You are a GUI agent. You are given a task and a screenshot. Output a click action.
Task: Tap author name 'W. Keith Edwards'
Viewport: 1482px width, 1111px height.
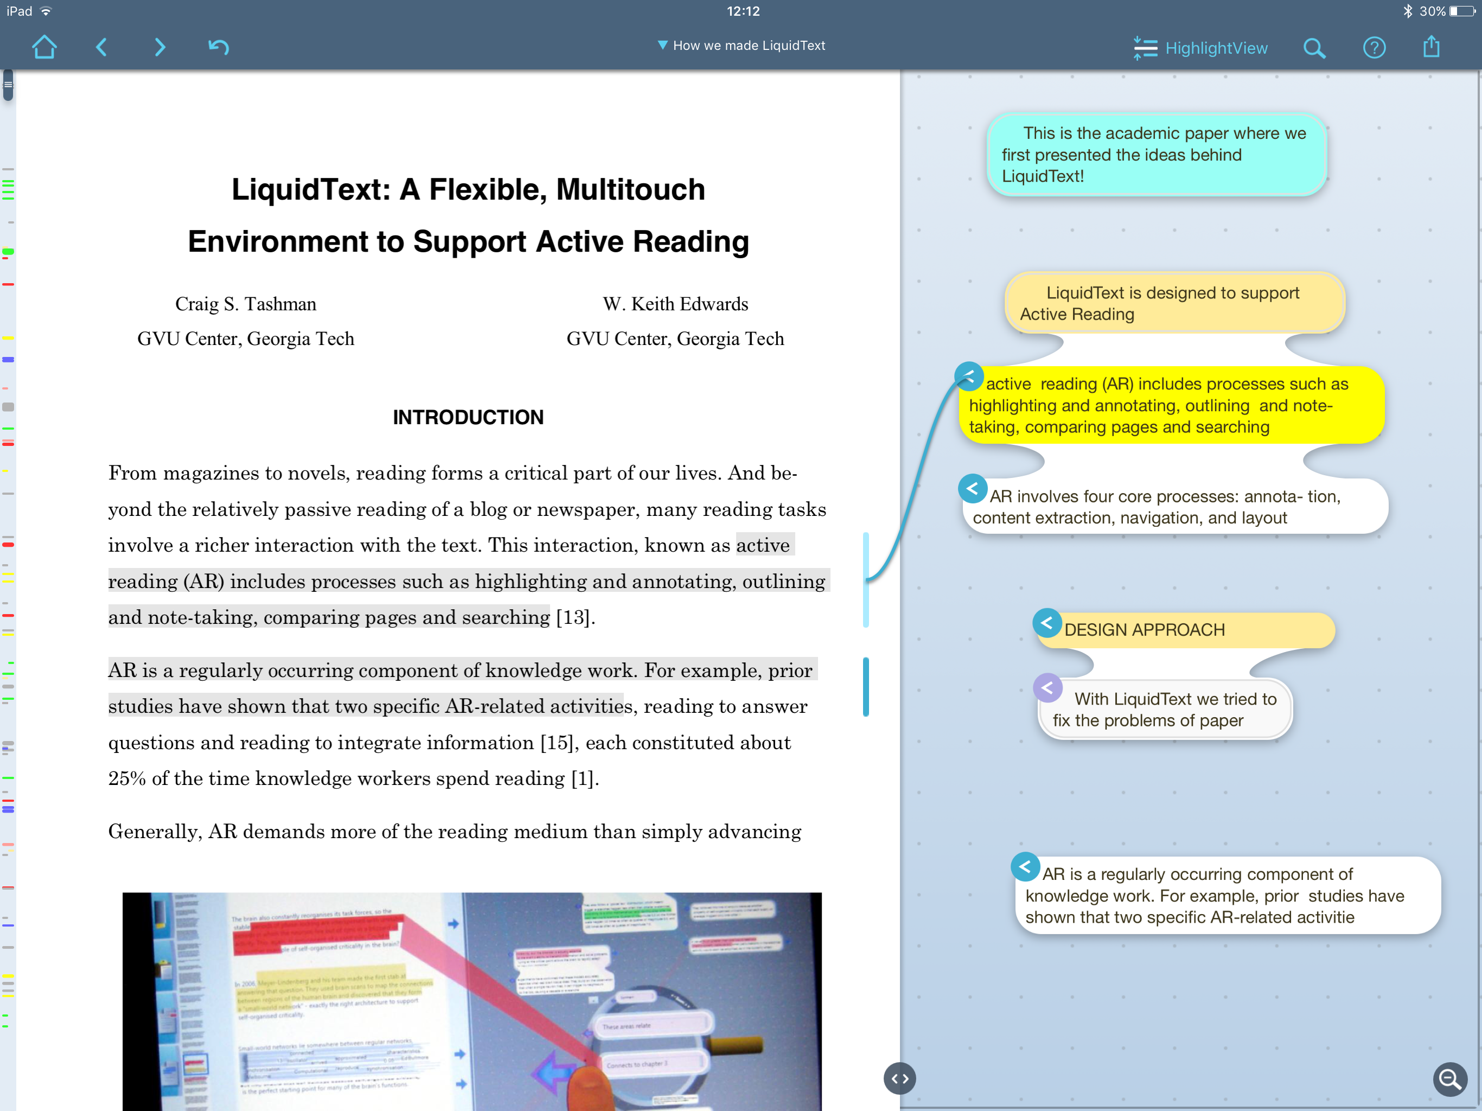pos(675,304)
